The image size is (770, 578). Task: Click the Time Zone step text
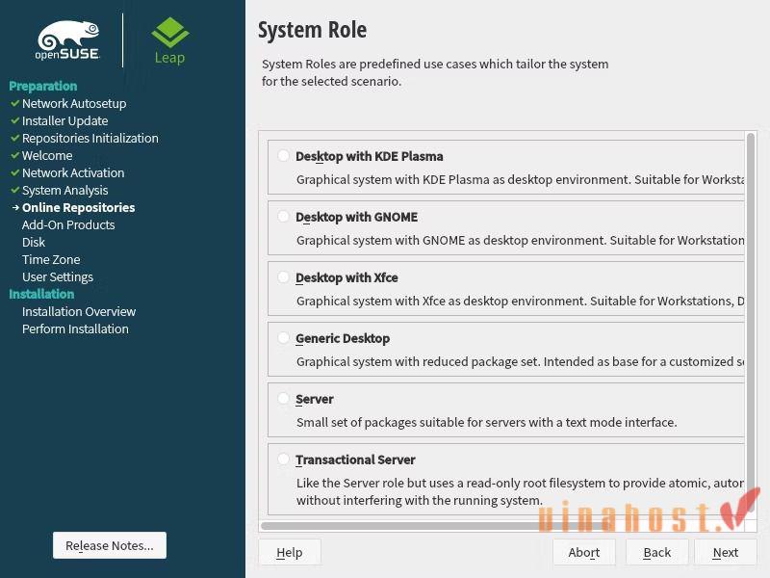(x=51, y=259)
